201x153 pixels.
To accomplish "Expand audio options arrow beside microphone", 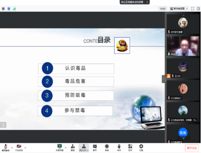I will (12, 148).
